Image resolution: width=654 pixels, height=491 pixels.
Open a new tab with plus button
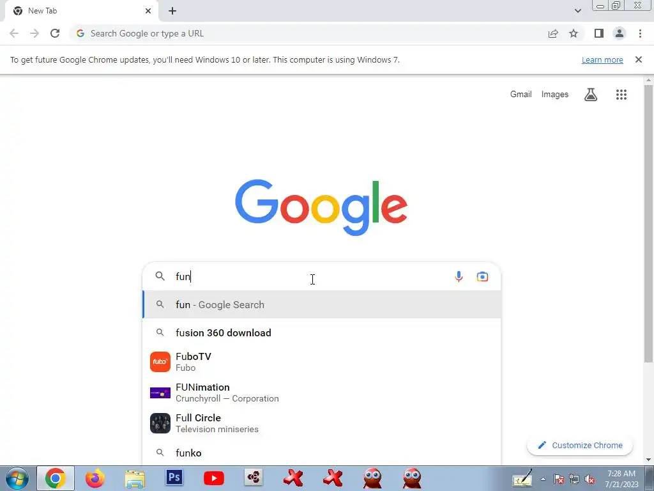coord(172,11)
